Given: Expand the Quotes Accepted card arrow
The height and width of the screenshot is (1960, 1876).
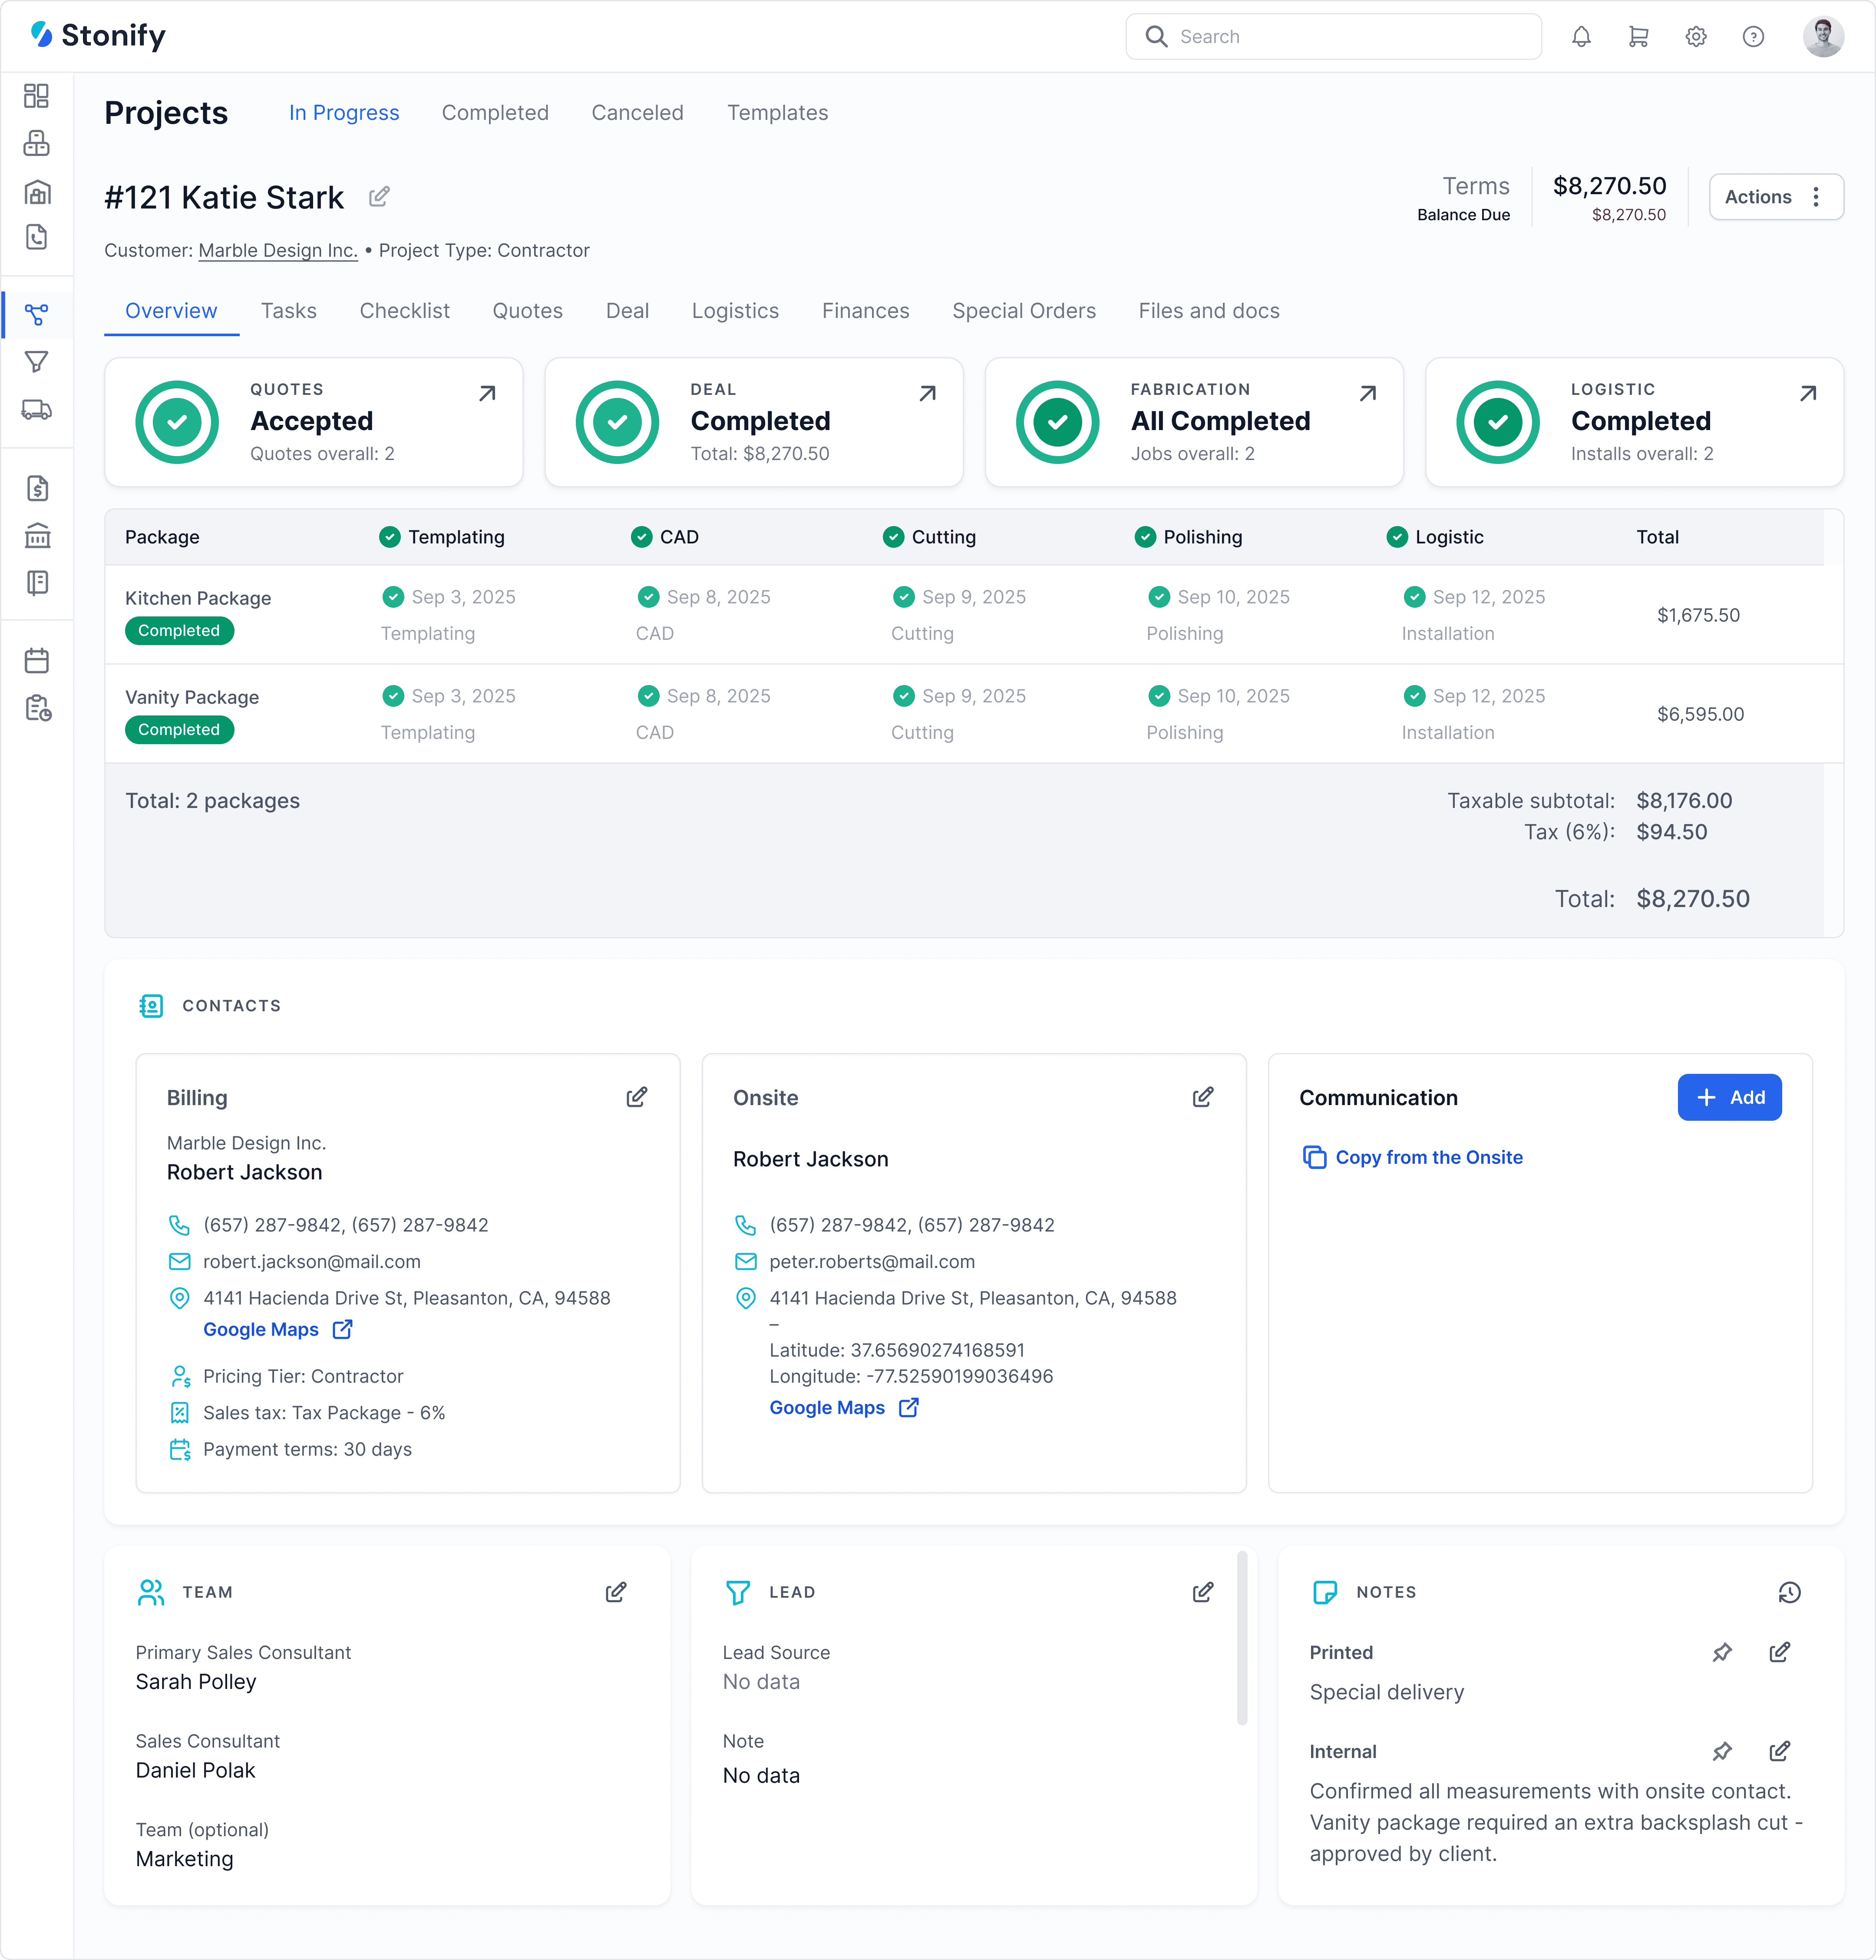Looking at the screenshot, I should (487, 393).
